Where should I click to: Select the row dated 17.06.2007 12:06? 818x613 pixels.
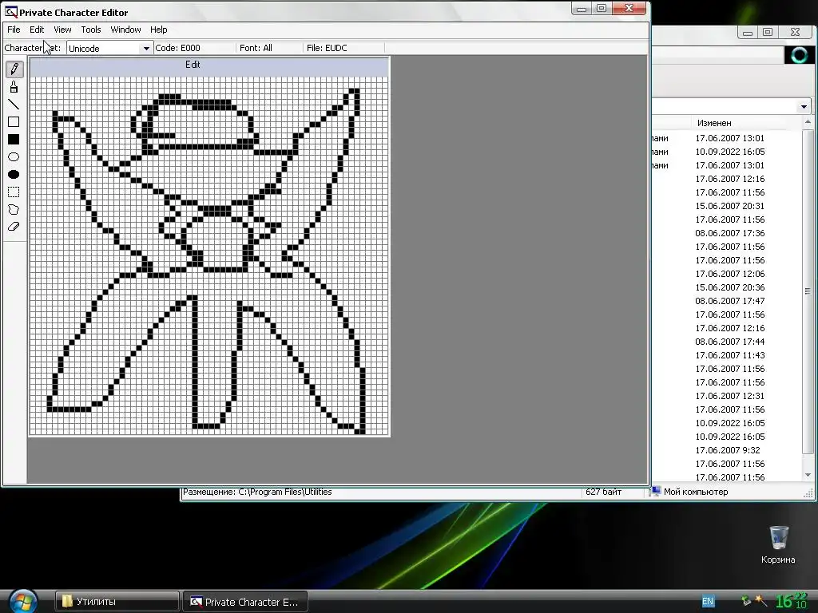tap(725, 274)
